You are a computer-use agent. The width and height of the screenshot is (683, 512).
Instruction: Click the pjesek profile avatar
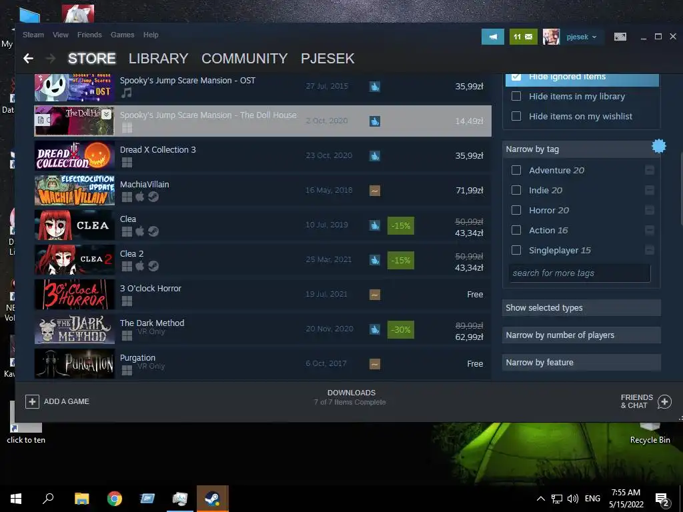tap(551, 37)
